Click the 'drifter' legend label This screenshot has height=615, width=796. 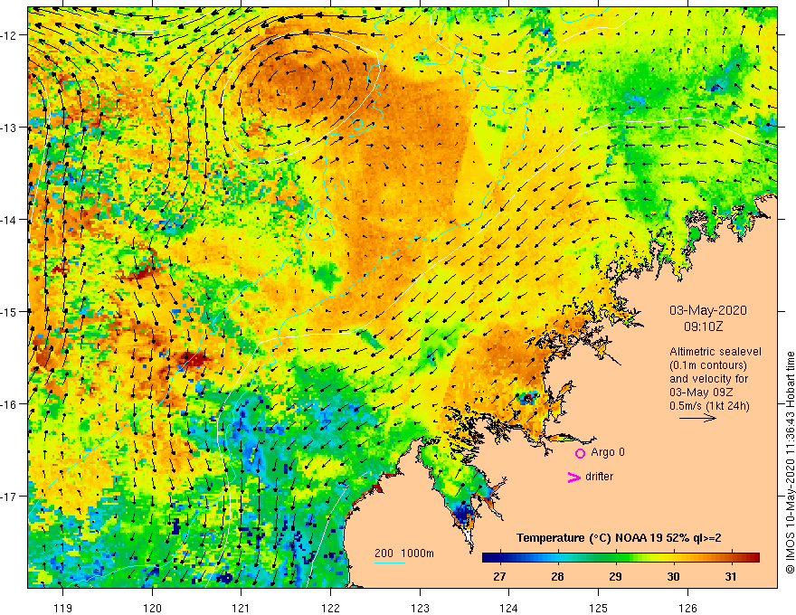tap(599, 477)
